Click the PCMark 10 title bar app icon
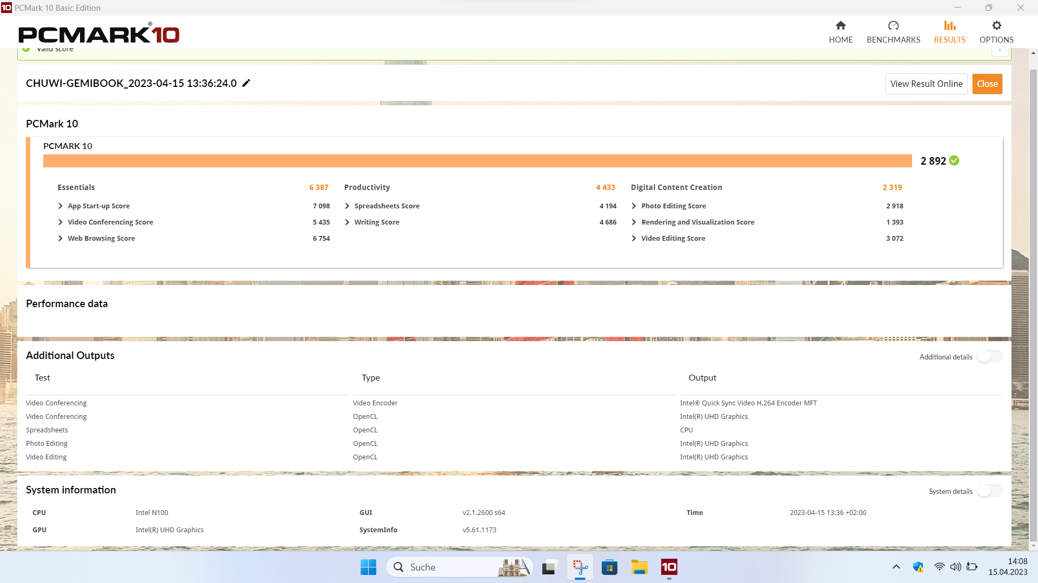 (6, 8)
